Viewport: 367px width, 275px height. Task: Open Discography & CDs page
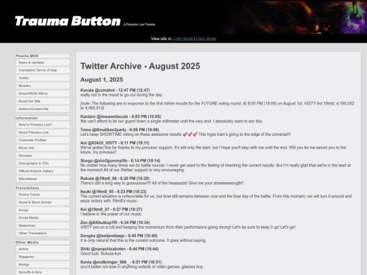pos(43,163)
